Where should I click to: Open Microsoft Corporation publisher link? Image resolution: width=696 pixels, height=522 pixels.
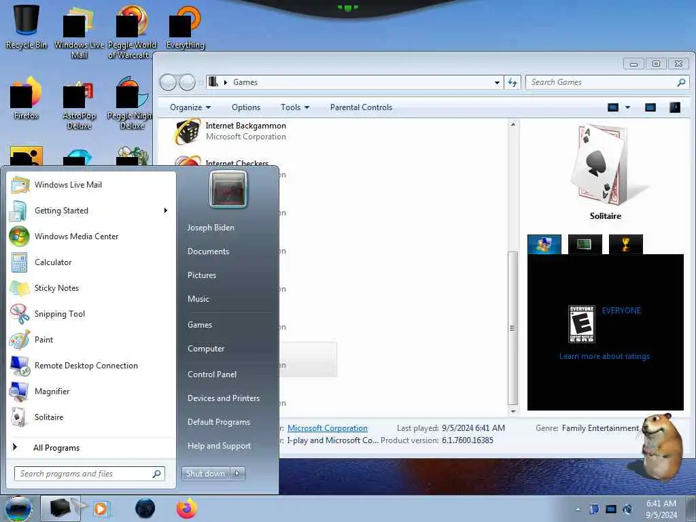point(327,428)
